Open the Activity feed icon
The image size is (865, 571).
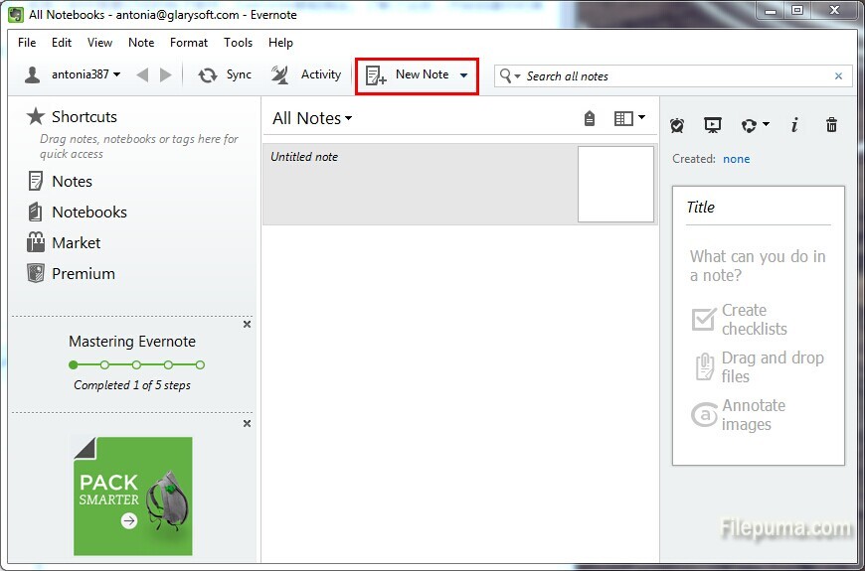280,75
